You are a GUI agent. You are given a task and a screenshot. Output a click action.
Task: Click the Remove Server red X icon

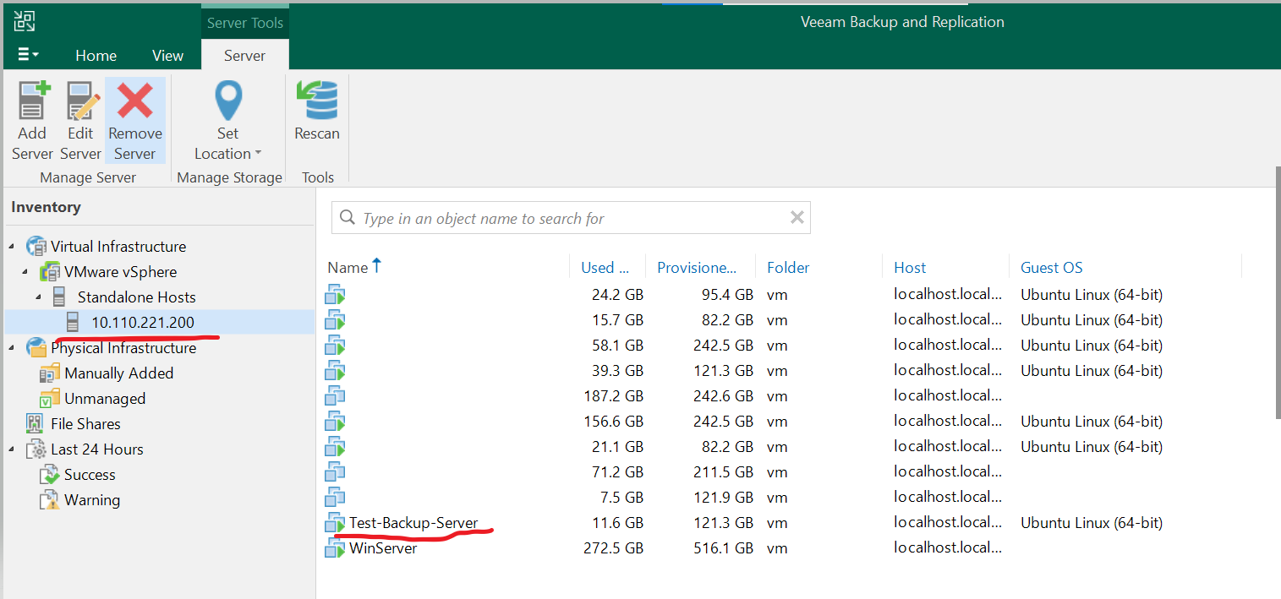pos(134,101)
